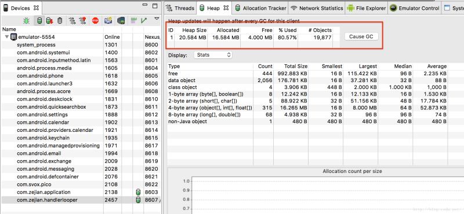Select com.svox.pico process

click(x=81, y=185)
